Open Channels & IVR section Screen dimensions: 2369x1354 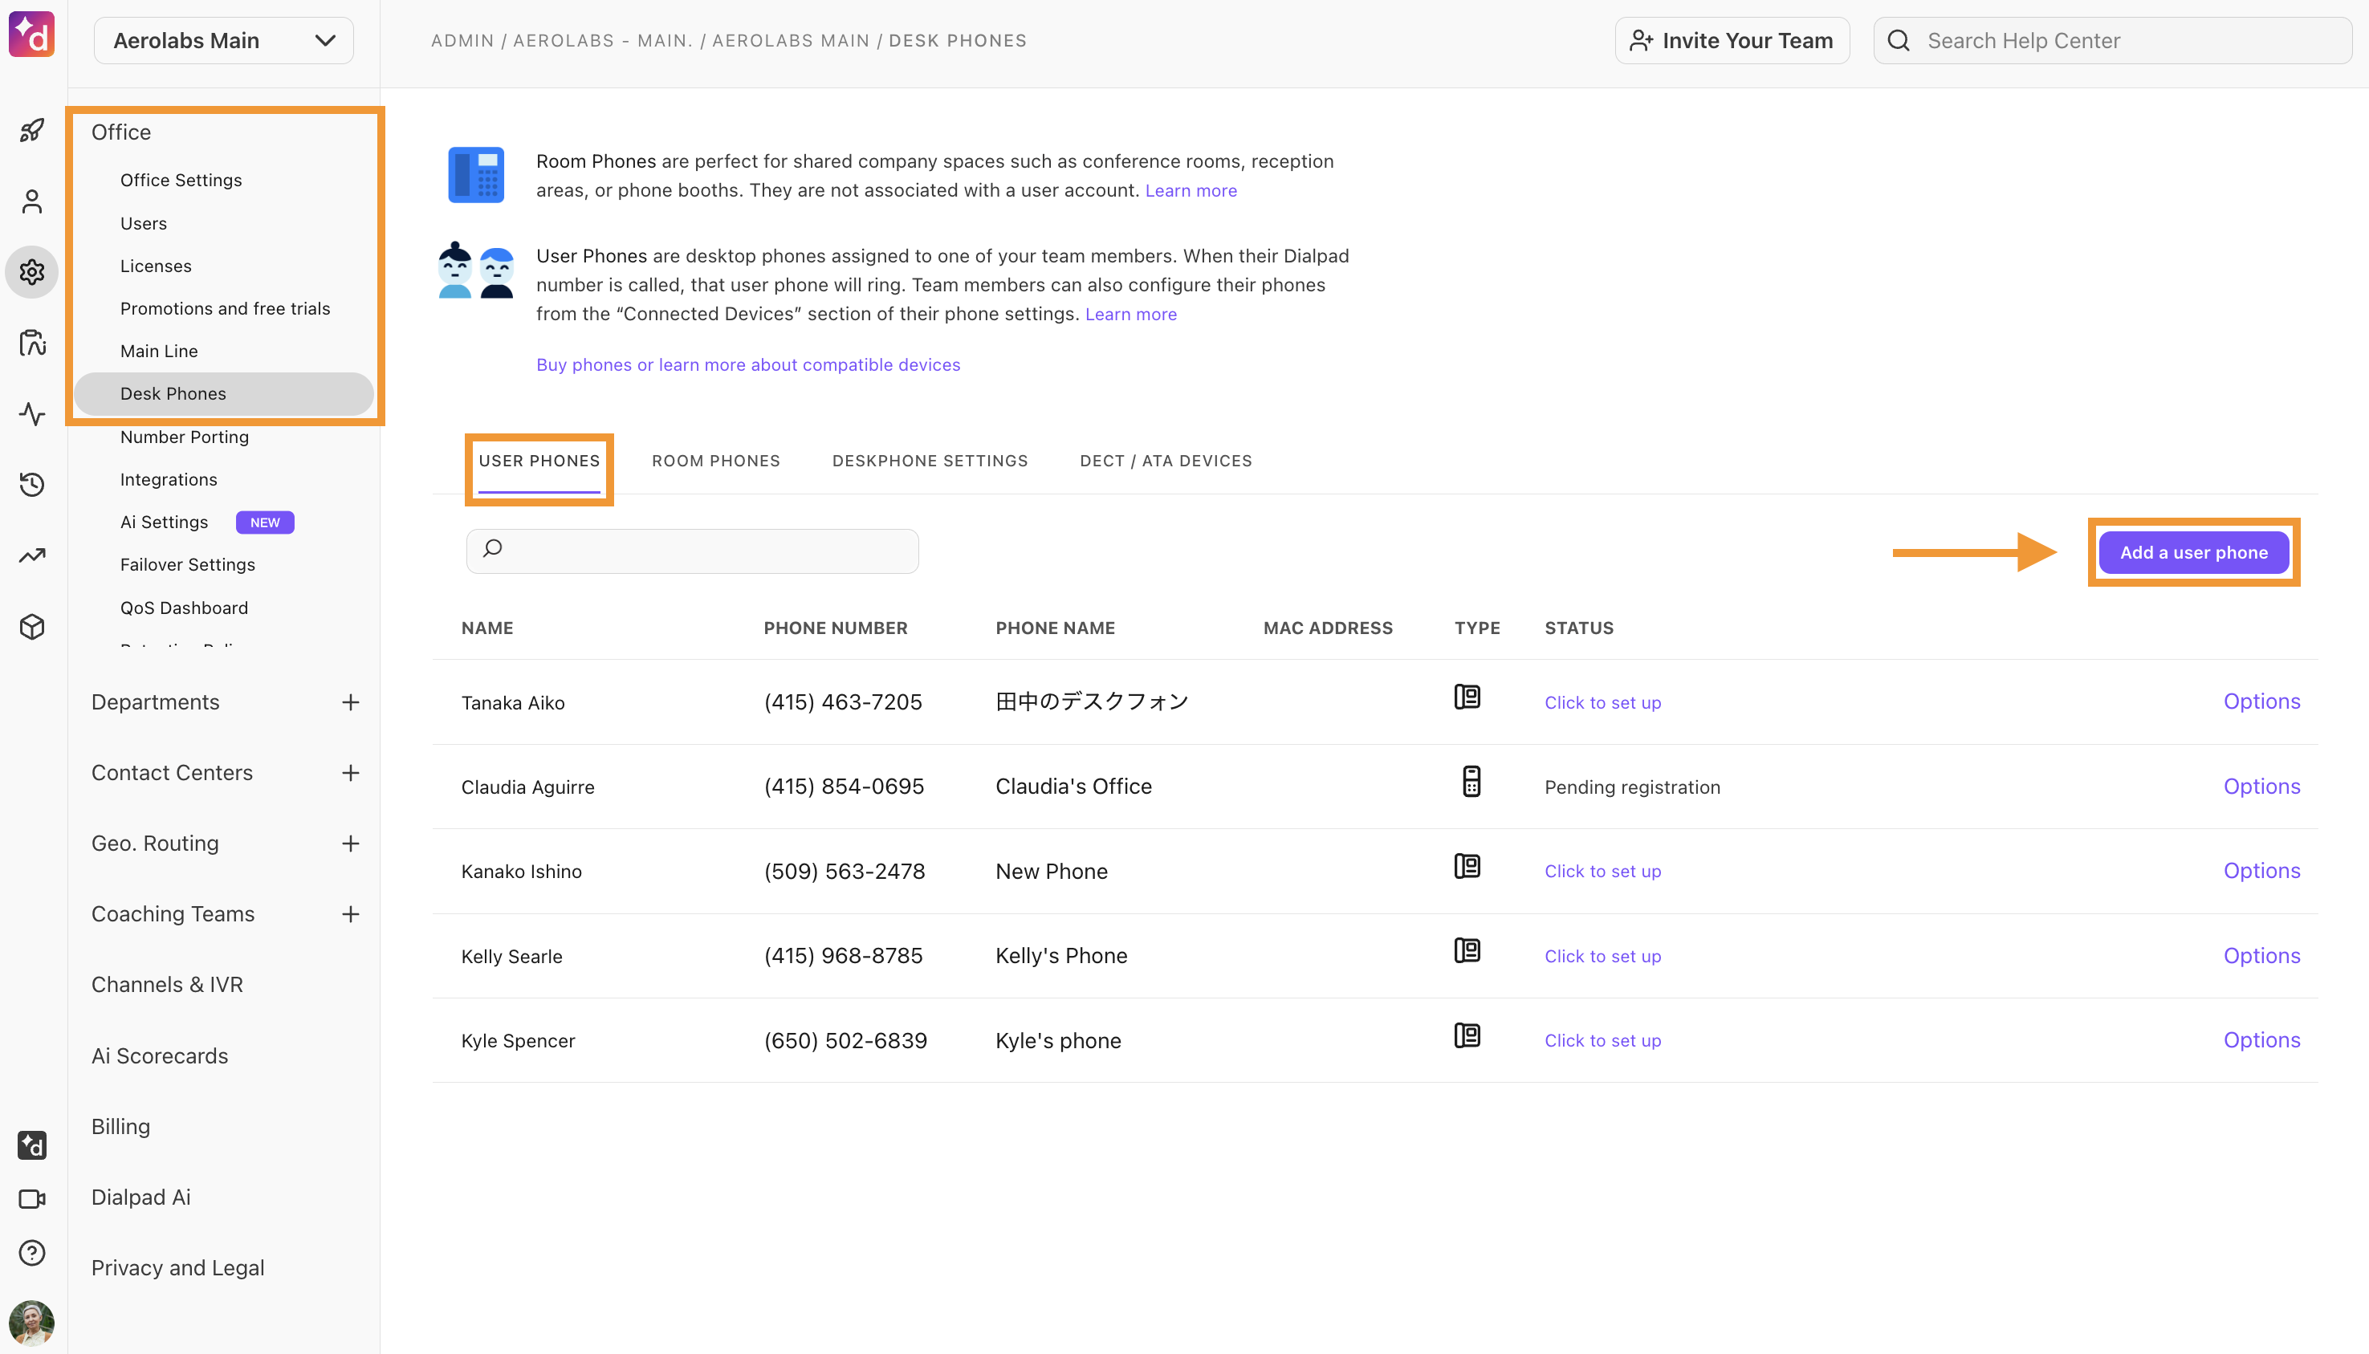(168, 985)
